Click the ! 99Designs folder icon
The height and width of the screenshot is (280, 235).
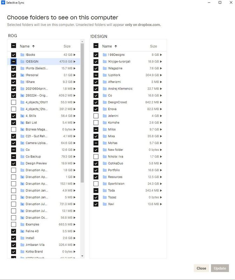pos(105,55)
